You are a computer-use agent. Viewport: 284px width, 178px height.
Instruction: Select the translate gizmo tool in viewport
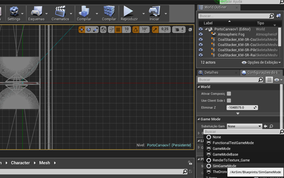click(x=81, y=29)
